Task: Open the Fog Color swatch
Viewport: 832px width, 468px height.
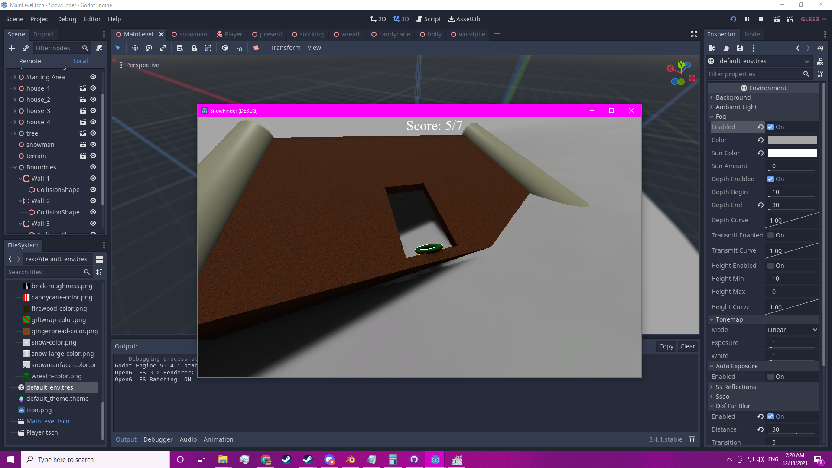Action: click(792, 140)
